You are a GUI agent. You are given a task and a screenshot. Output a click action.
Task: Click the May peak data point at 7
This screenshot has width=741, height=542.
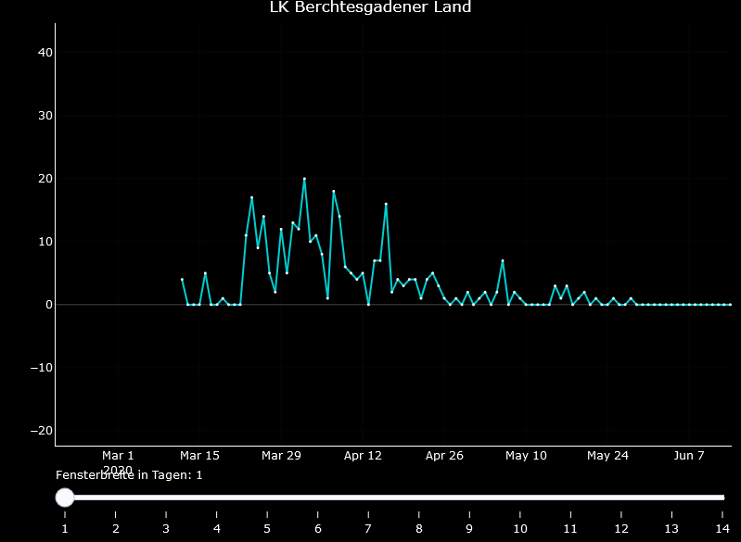click(503, 260)
